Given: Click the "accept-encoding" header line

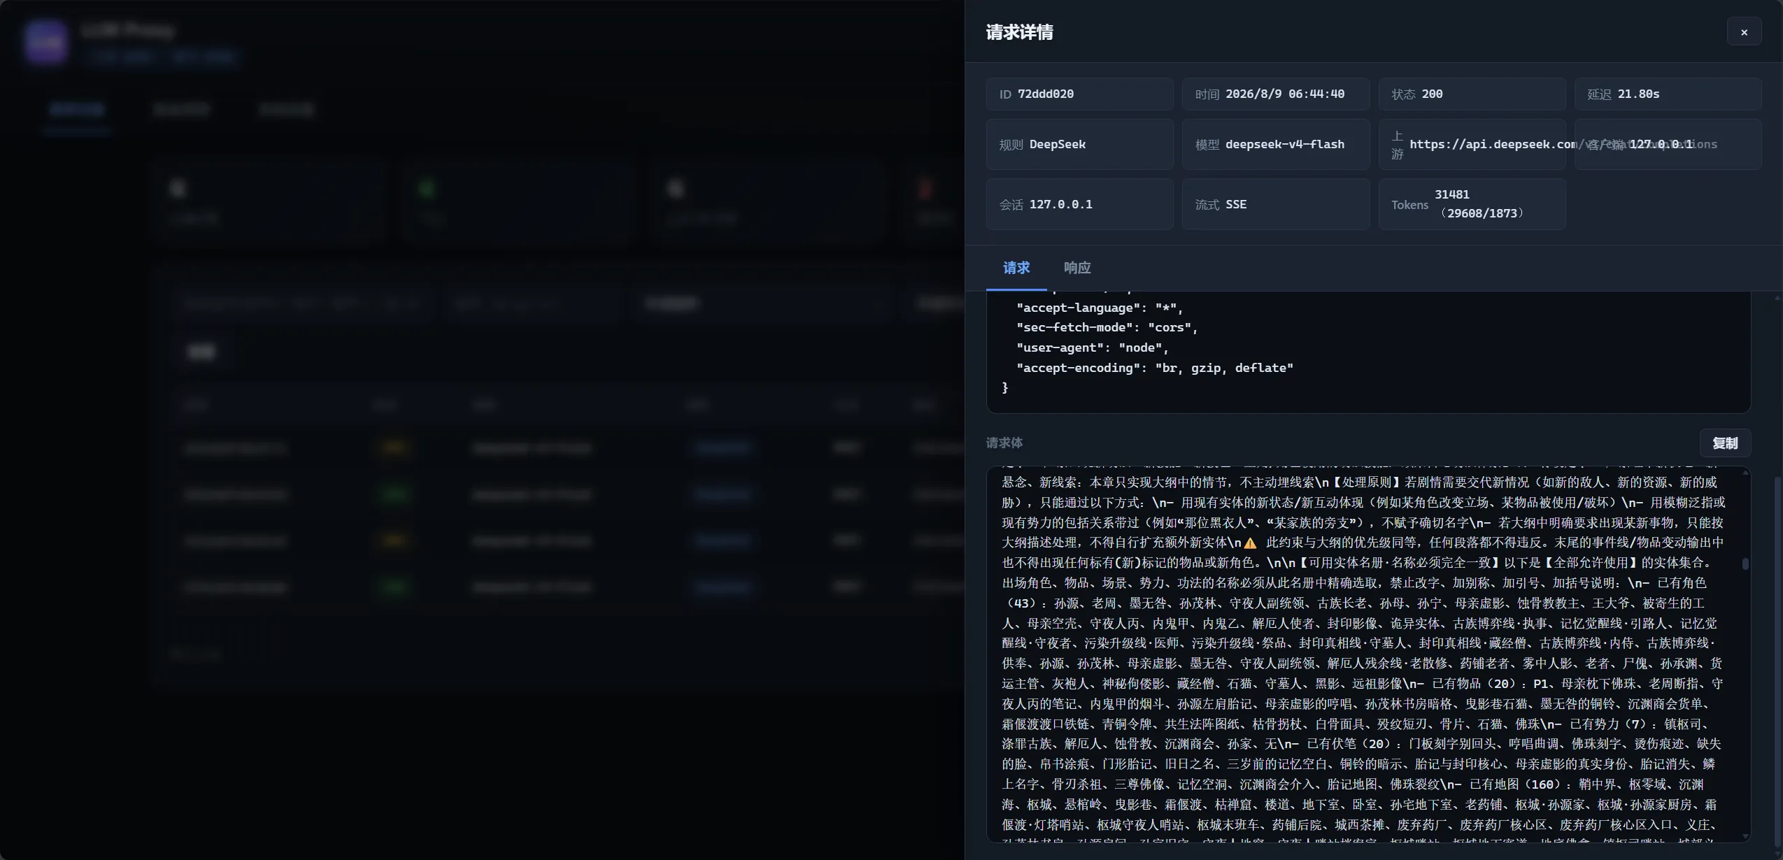Looking at the screenshot, I should click(1155, 368).
